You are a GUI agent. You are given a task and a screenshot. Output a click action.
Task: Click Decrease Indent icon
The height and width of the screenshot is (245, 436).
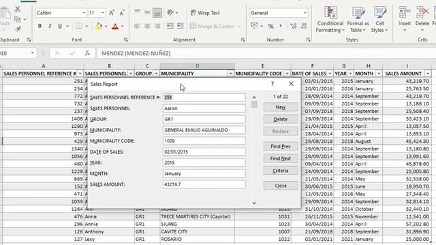[170, 26]
